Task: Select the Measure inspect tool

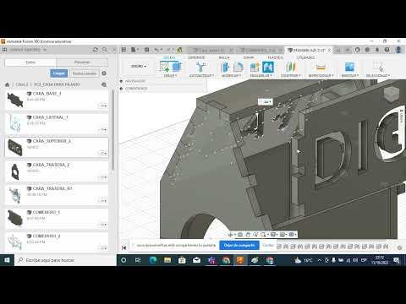Action: (x=321, y=67)
